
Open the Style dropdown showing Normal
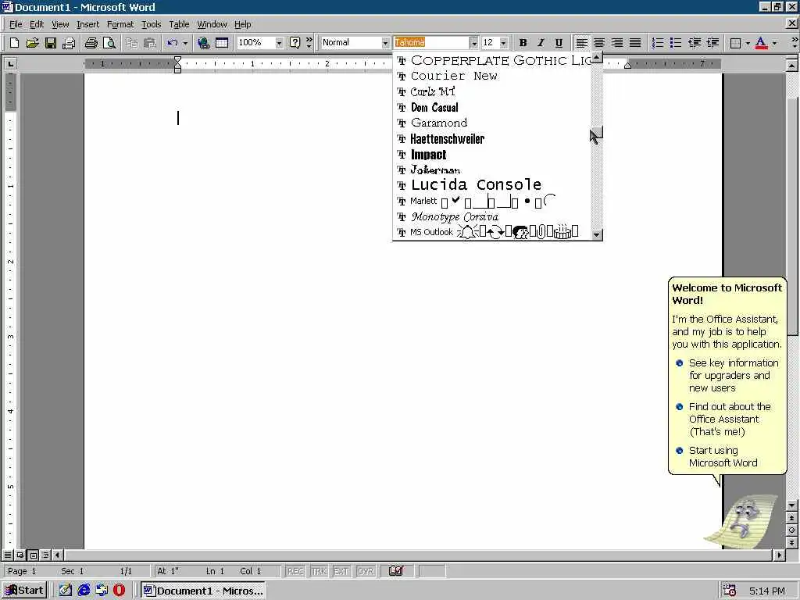pos(385,43)
